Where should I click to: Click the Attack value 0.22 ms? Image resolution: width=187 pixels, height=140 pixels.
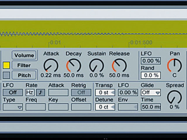pyautogui.click(x=51, y=75)
